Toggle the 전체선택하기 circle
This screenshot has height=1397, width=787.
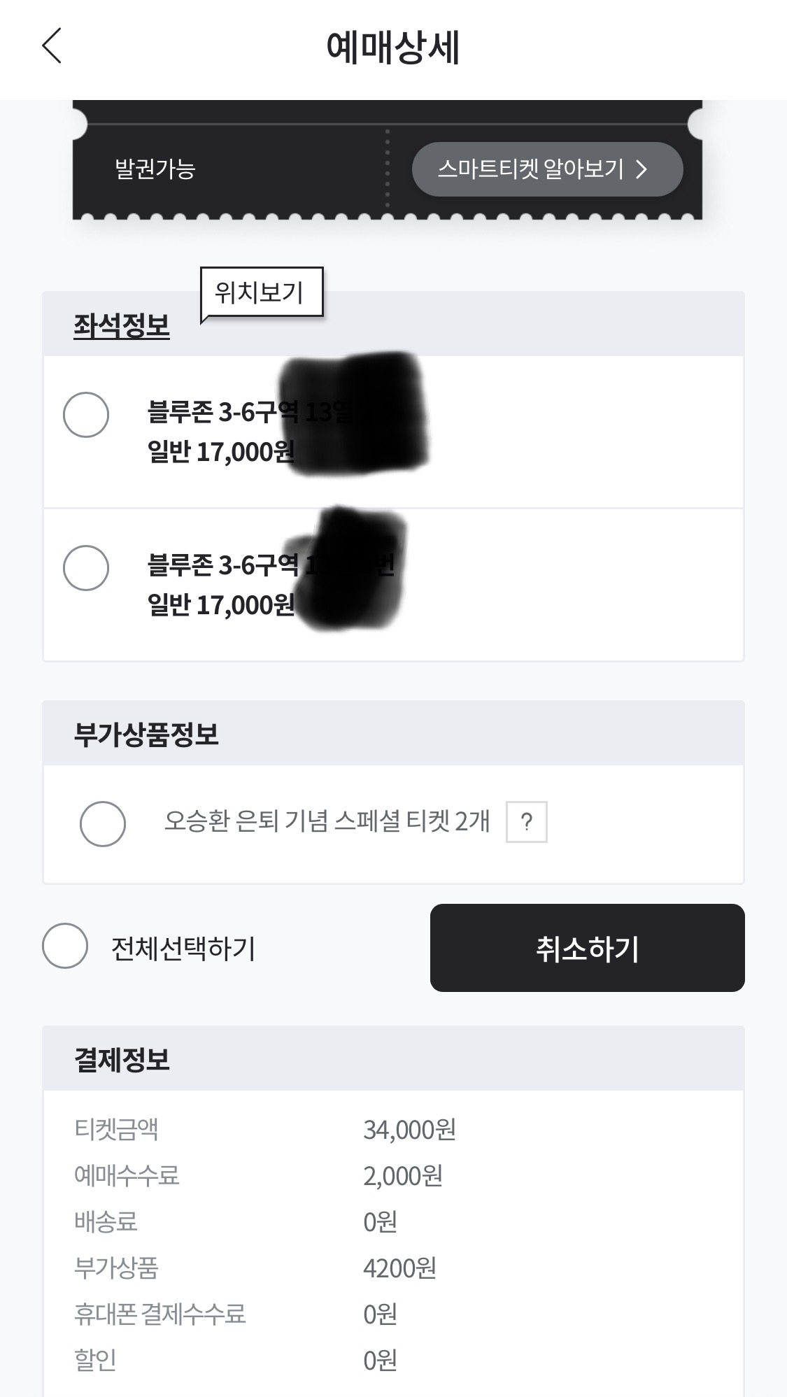(65, 946)
